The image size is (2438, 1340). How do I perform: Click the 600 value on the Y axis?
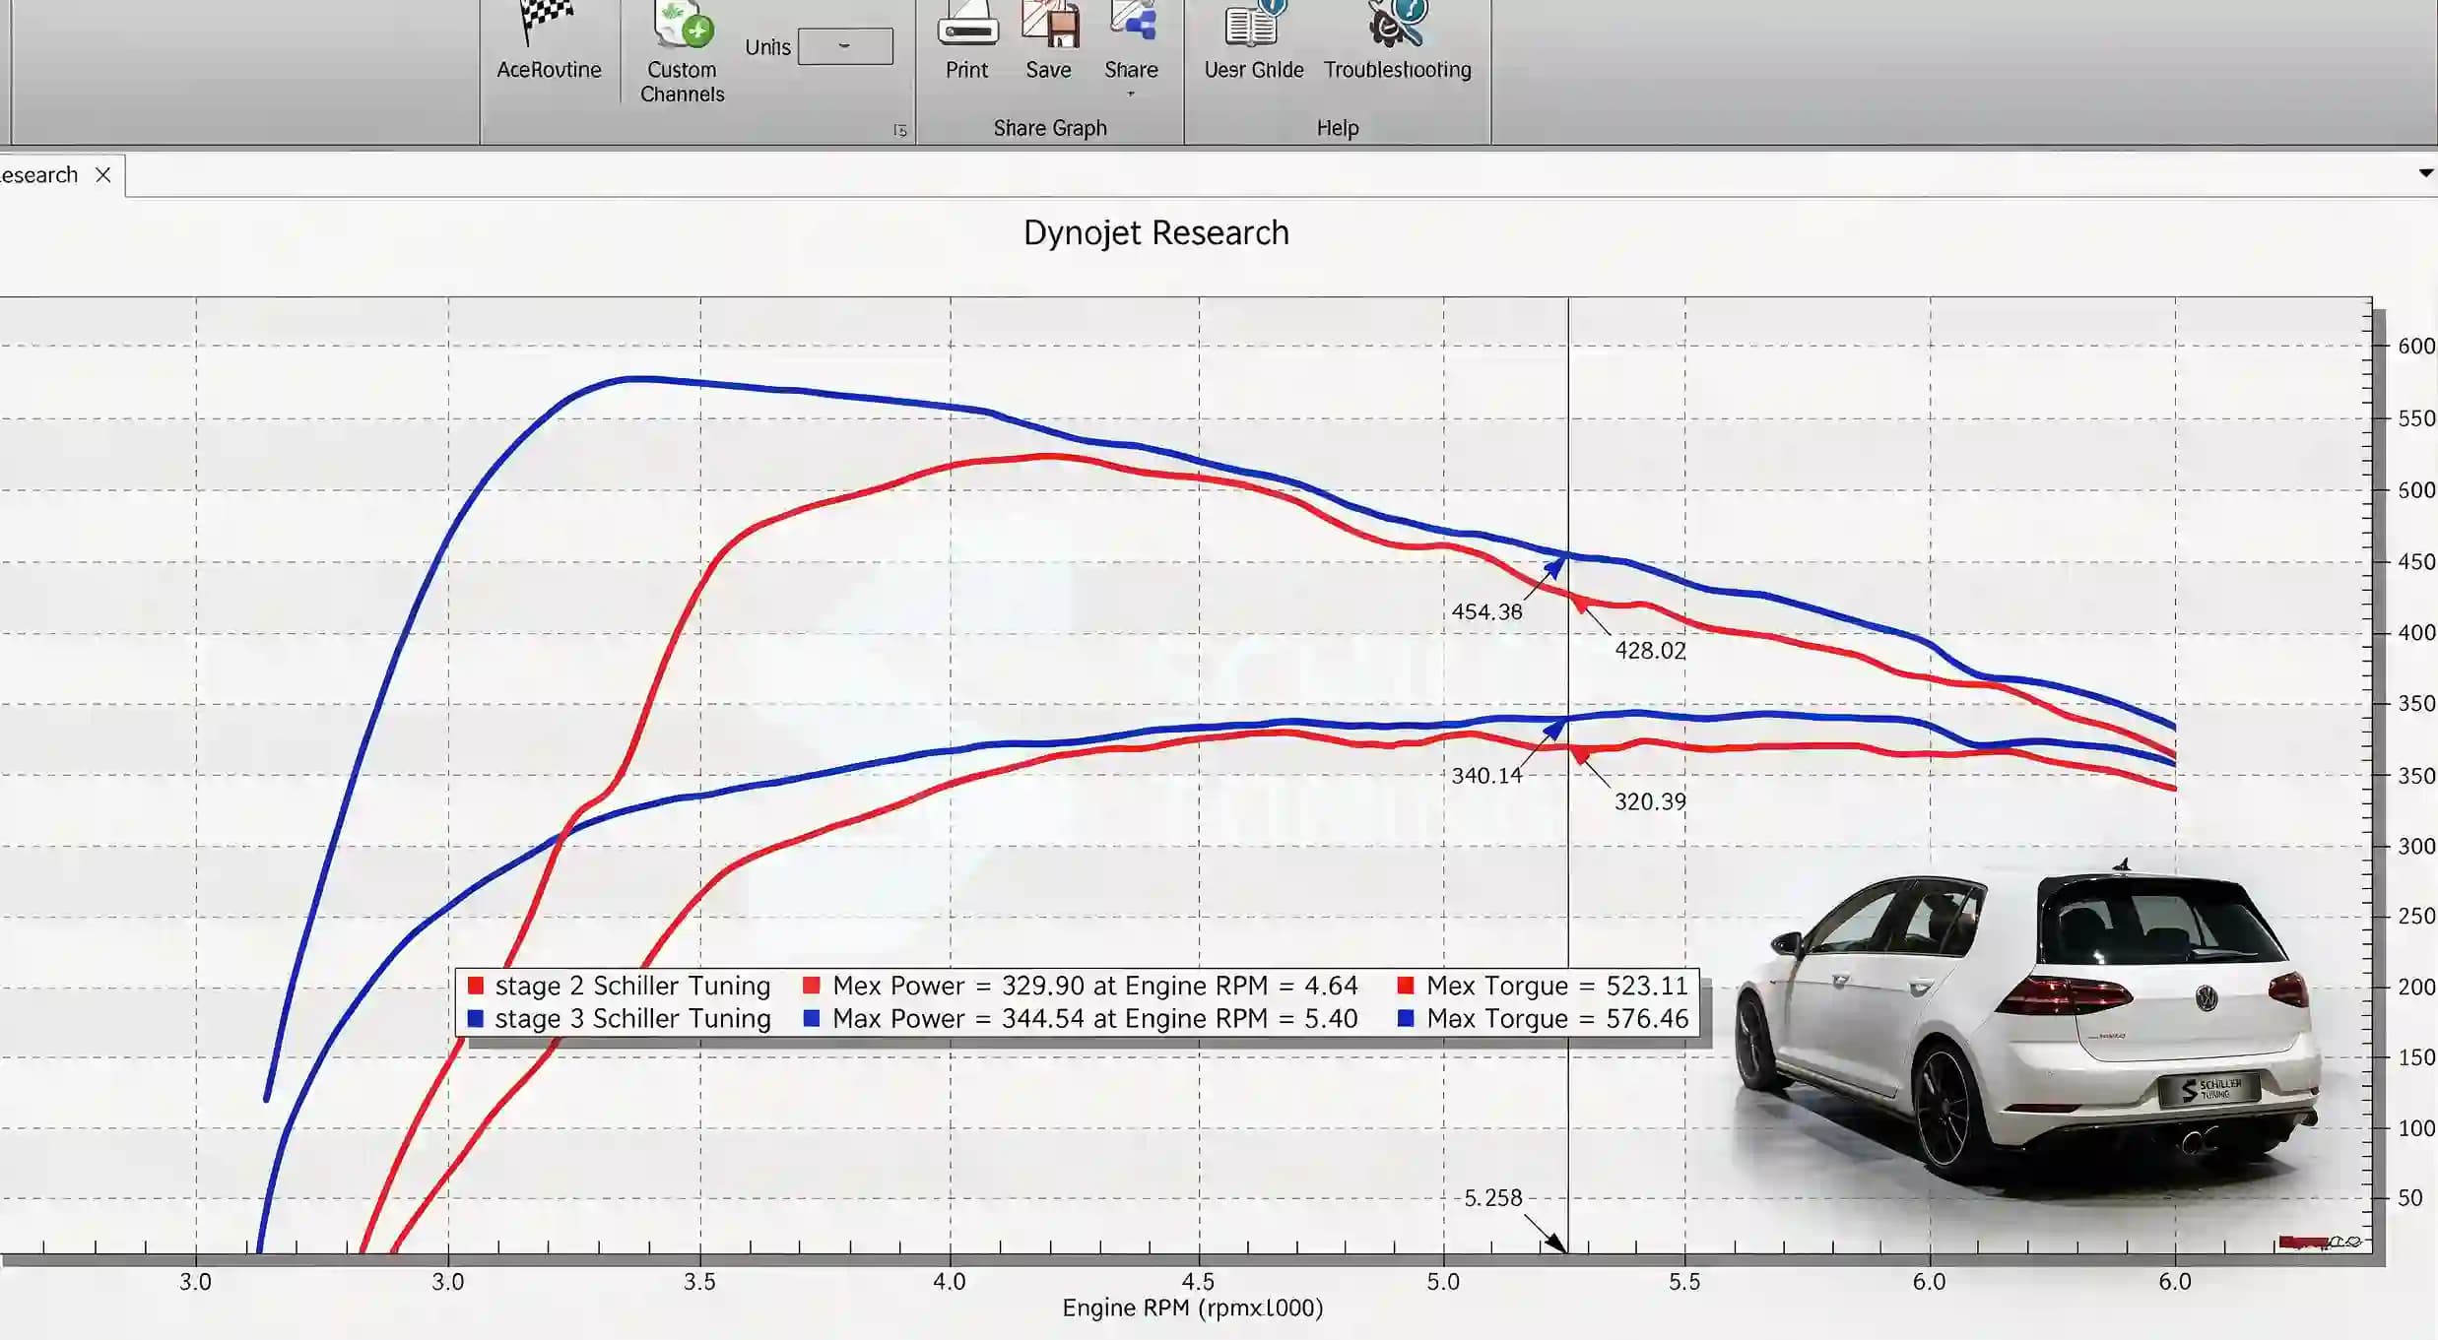point(2416,347)
